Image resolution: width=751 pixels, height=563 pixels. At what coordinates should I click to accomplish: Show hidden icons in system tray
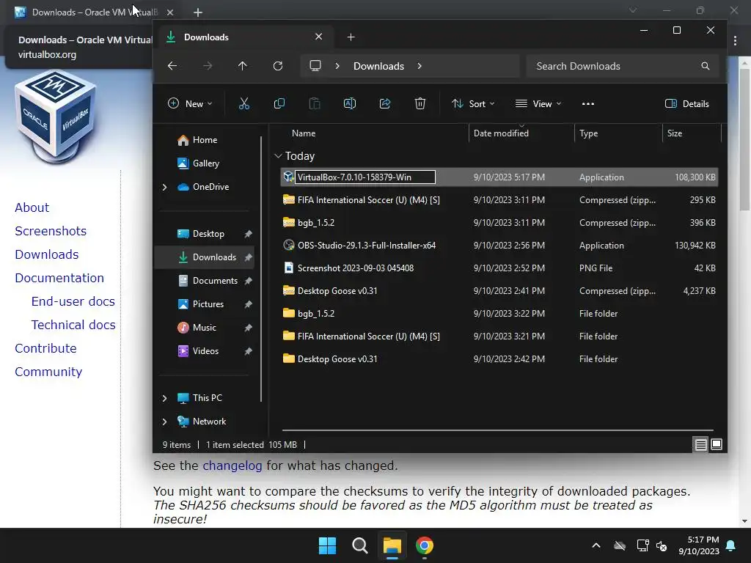tap(596, 545)
